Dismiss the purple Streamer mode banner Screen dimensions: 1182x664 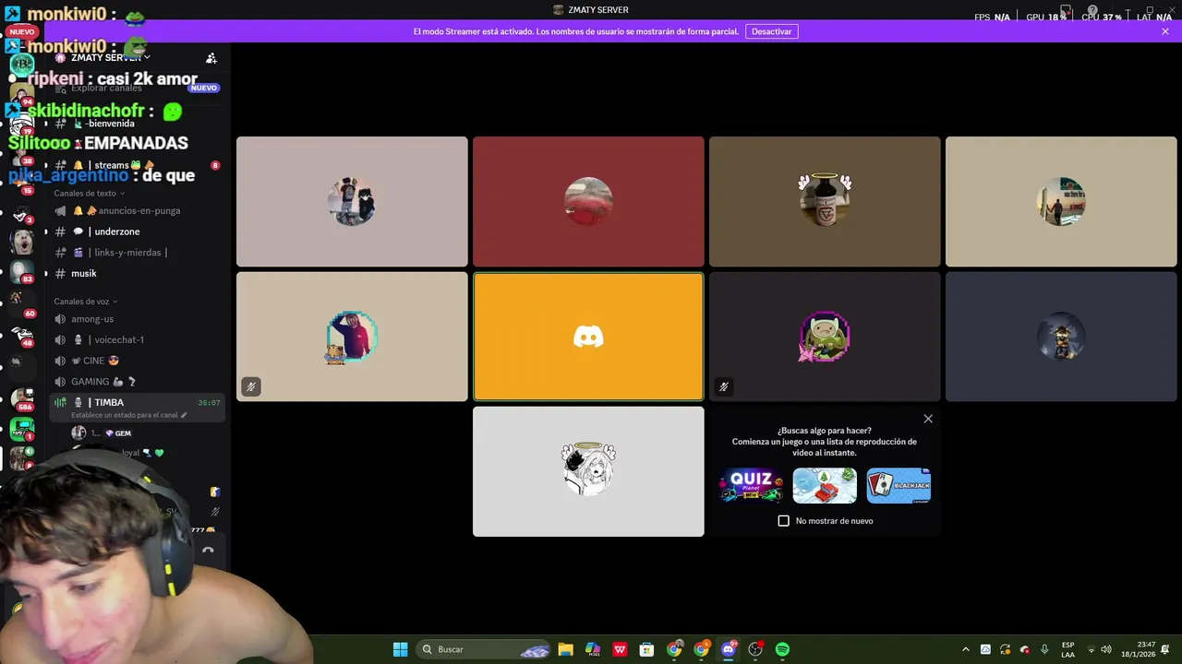point(1165,31)
